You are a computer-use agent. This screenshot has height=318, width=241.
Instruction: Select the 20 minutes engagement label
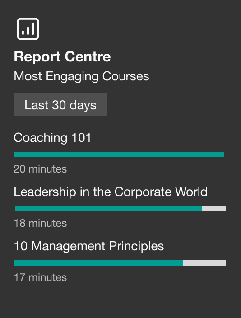pos(40,169)
